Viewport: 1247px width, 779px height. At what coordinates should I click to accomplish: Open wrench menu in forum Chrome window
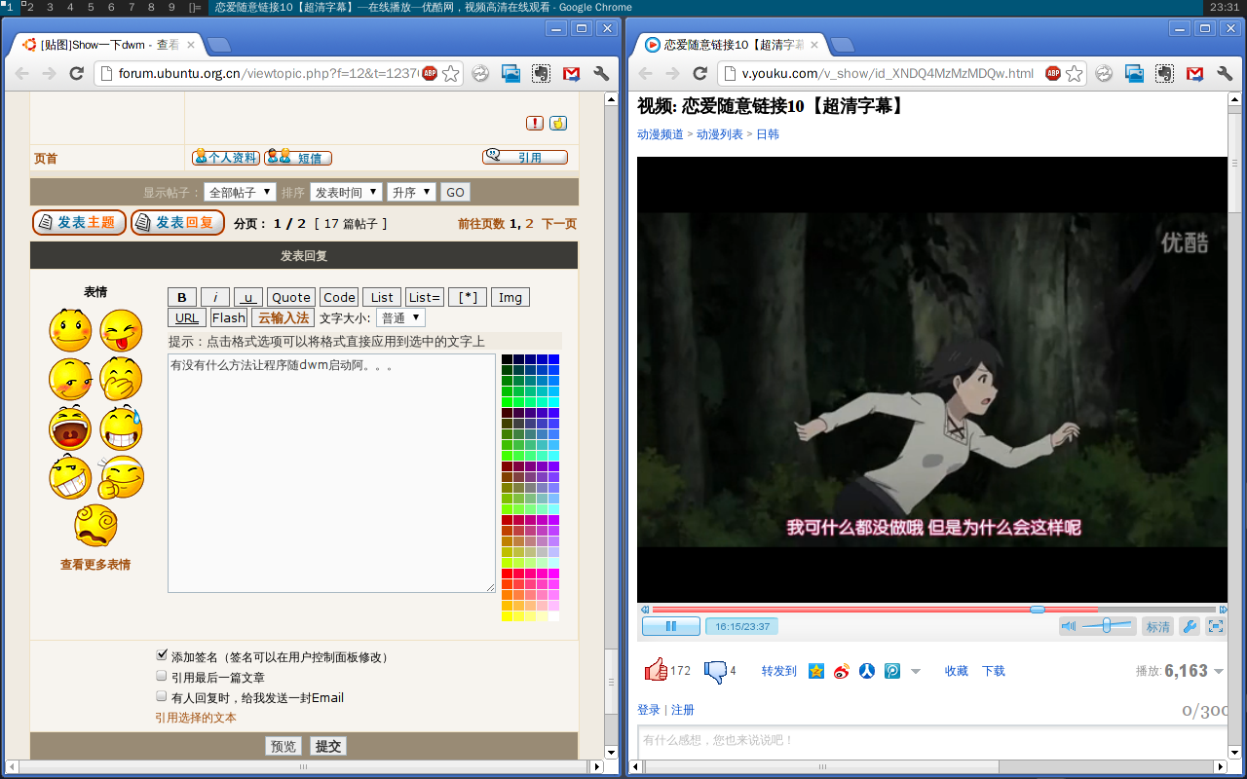pyautogui.click(x=601, y=73)
